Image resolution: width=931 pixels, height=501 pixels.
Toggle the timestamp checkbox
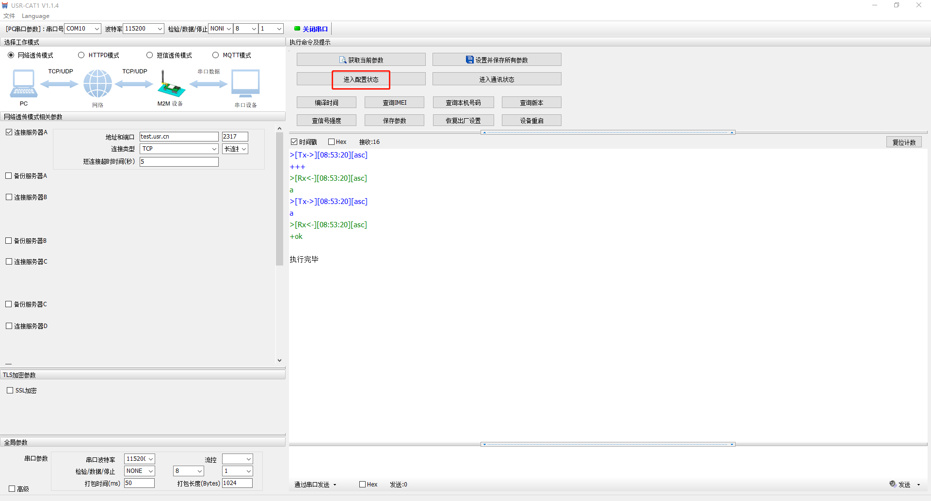(294, 142)
